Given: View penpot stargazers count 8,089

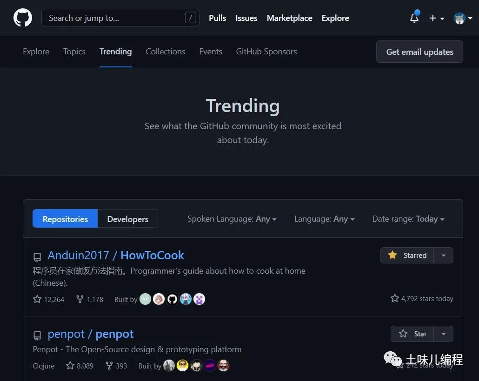Looking at the screenshot, I should (x=80, y=365).
